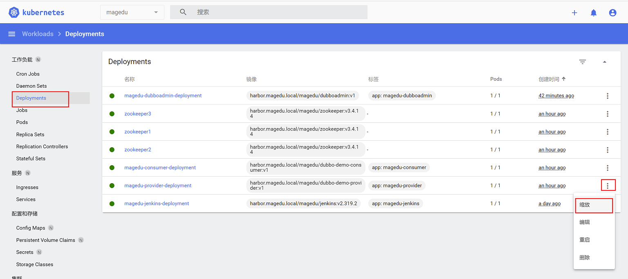Click the 搜索 search field
Viewport: 628px width, 279px height.
(278, 12)
